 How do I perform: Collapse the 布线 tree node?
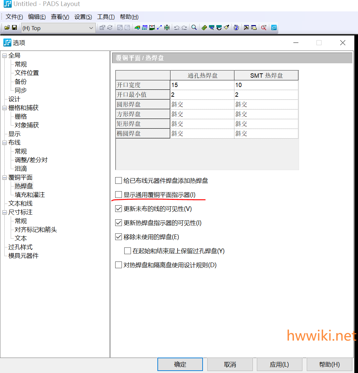point(4,143)
